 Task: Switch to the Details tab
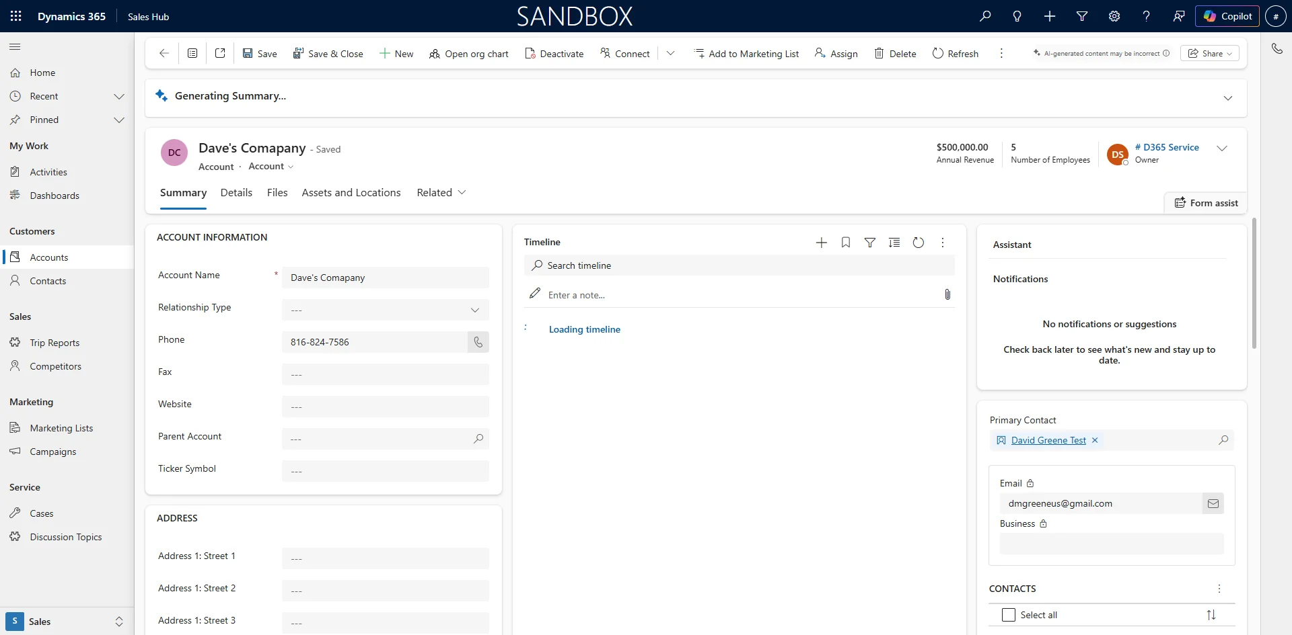(236, 193)
